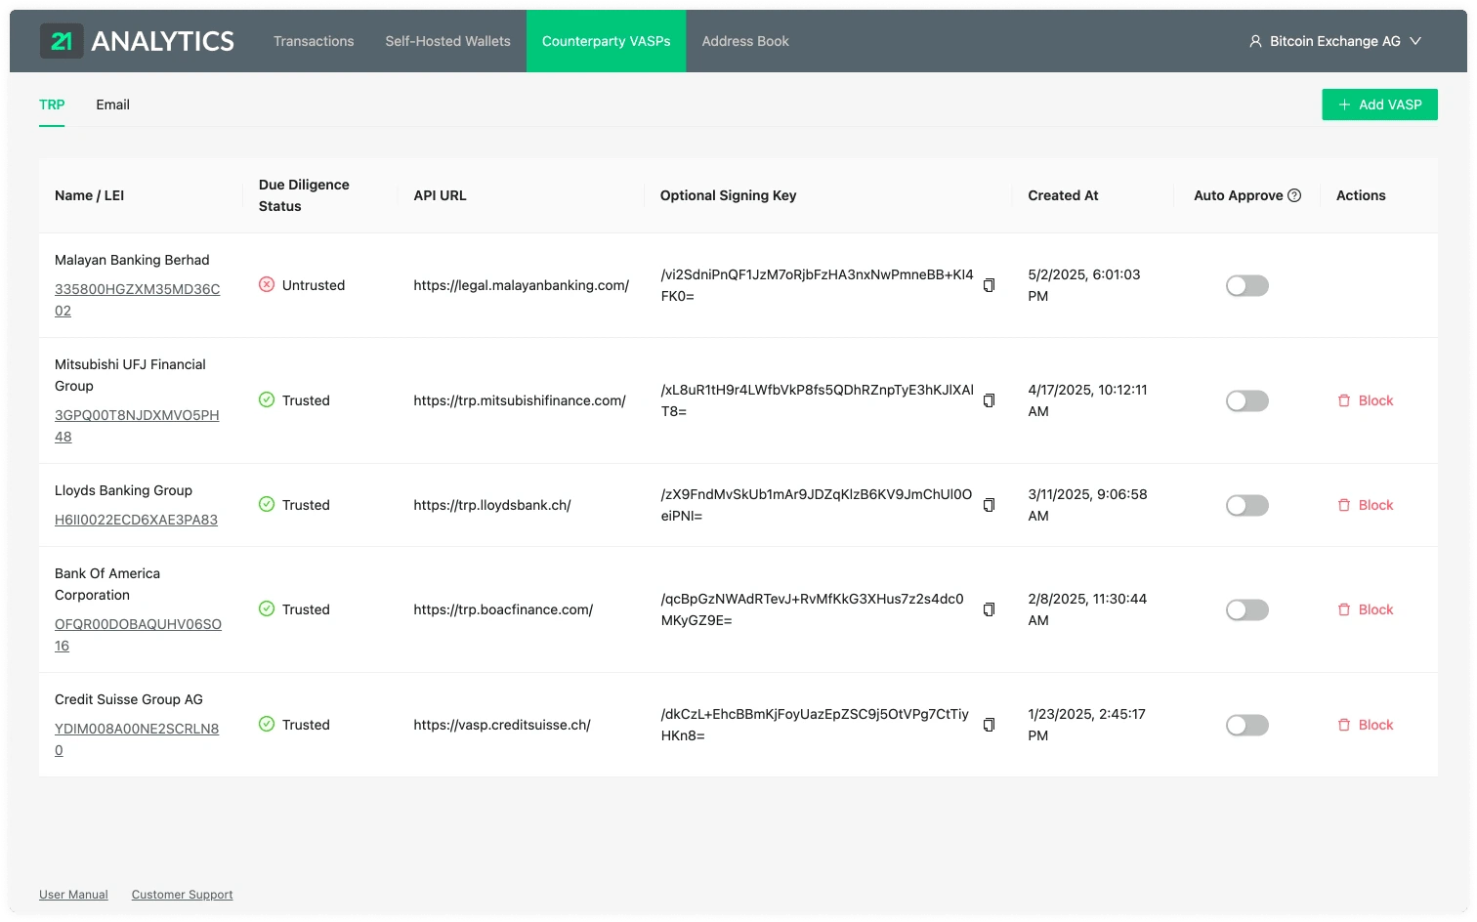Copy Bank Of America signing key

[x=989, y=609]
